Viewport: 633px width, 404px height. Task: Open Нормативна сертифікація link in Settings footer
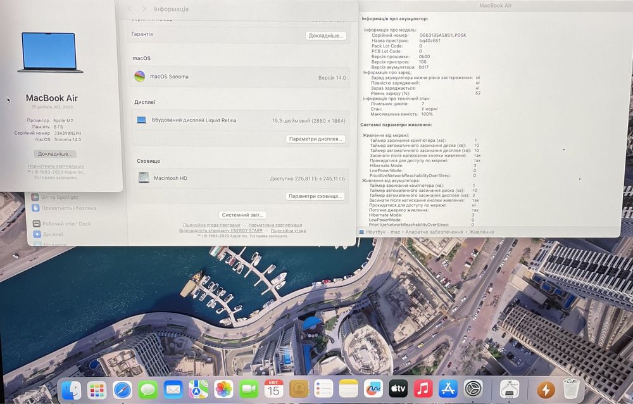click(275, 225)
